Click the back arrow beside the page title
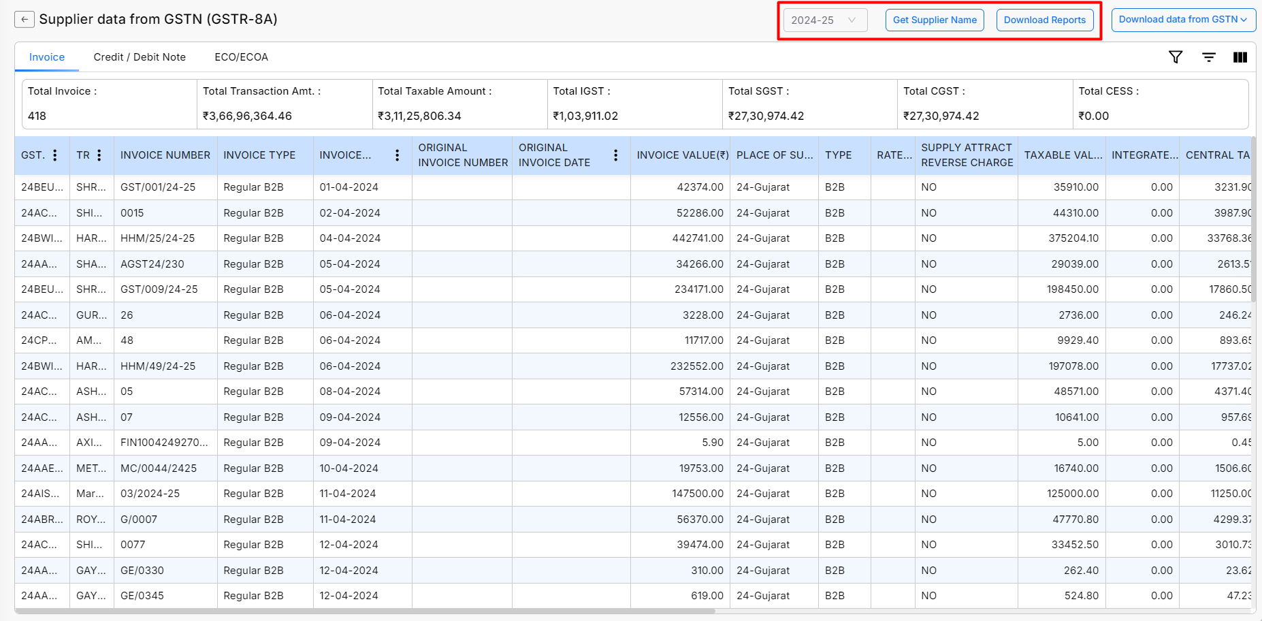 [x=24, y=20]
